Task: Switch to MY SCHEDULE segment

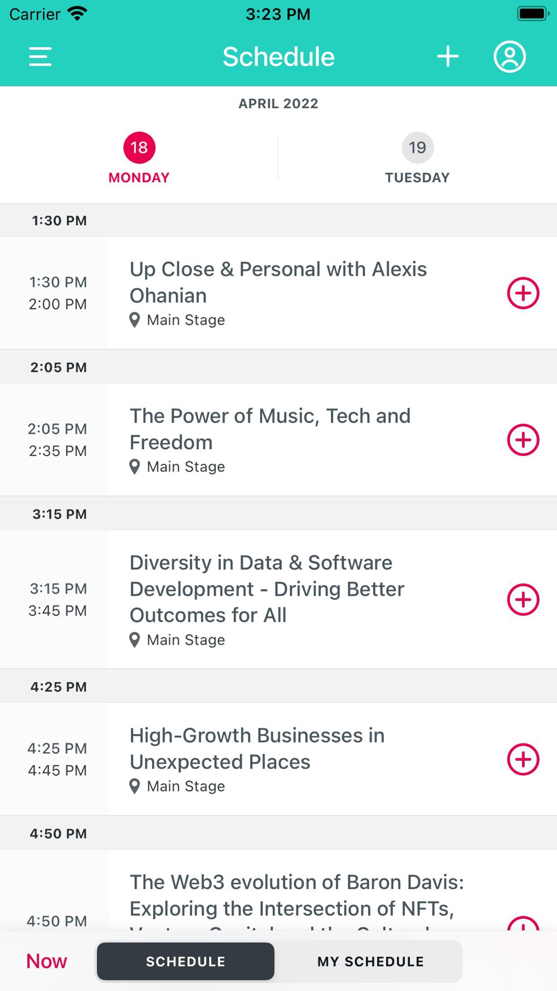Action: coord(370,961)
